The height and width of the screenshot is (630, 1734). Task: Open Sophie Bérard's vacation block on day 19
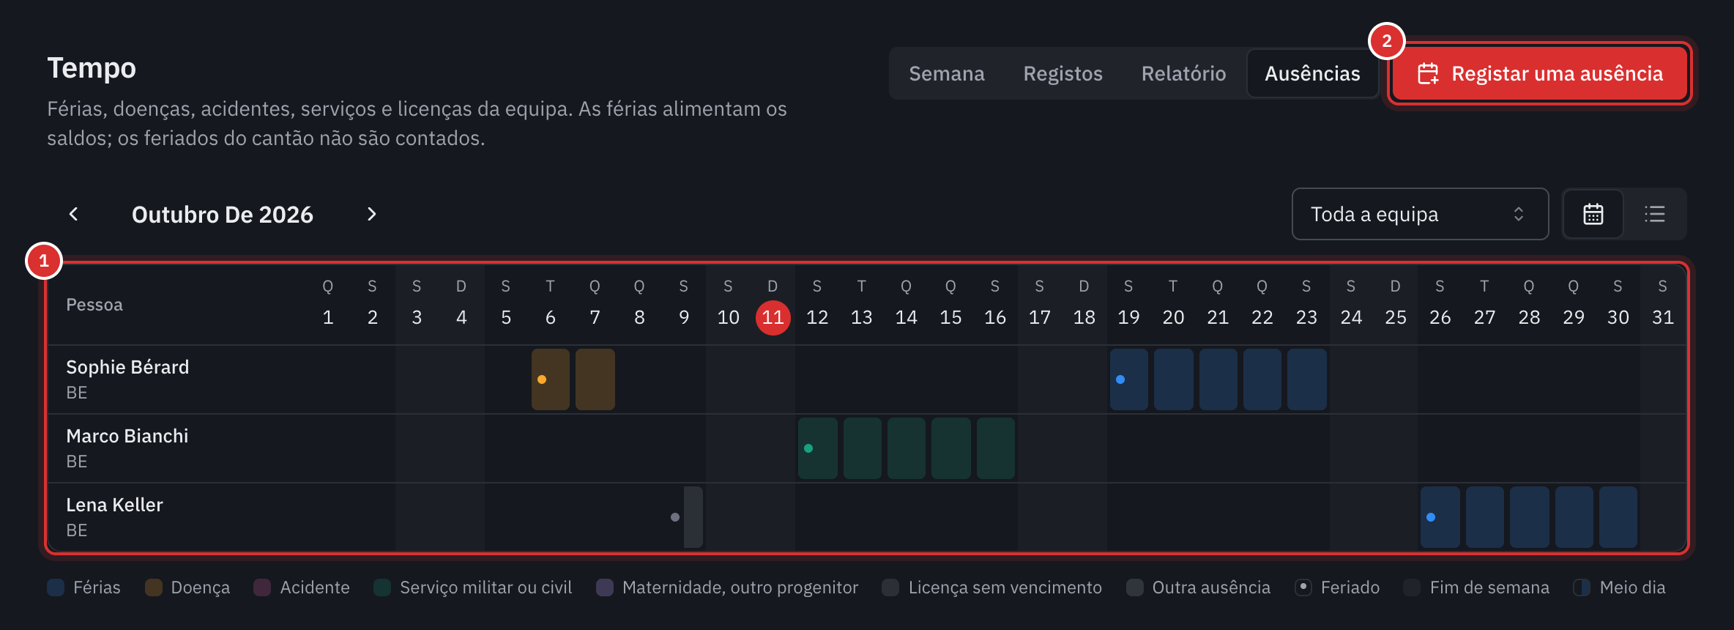(1129, 379)
